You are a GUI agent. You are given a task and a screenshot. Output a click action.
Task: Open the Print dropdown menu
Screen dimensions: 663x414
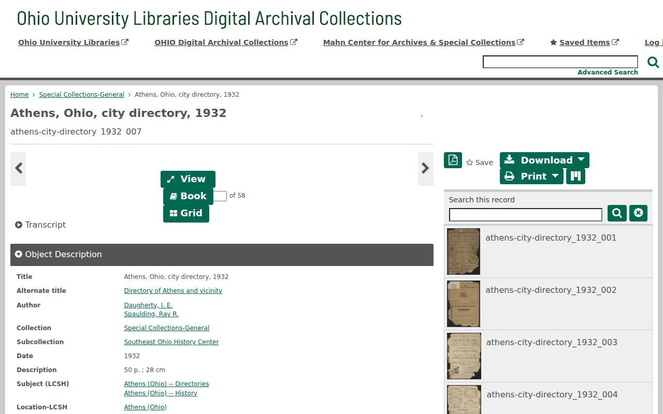coord(531,176)
